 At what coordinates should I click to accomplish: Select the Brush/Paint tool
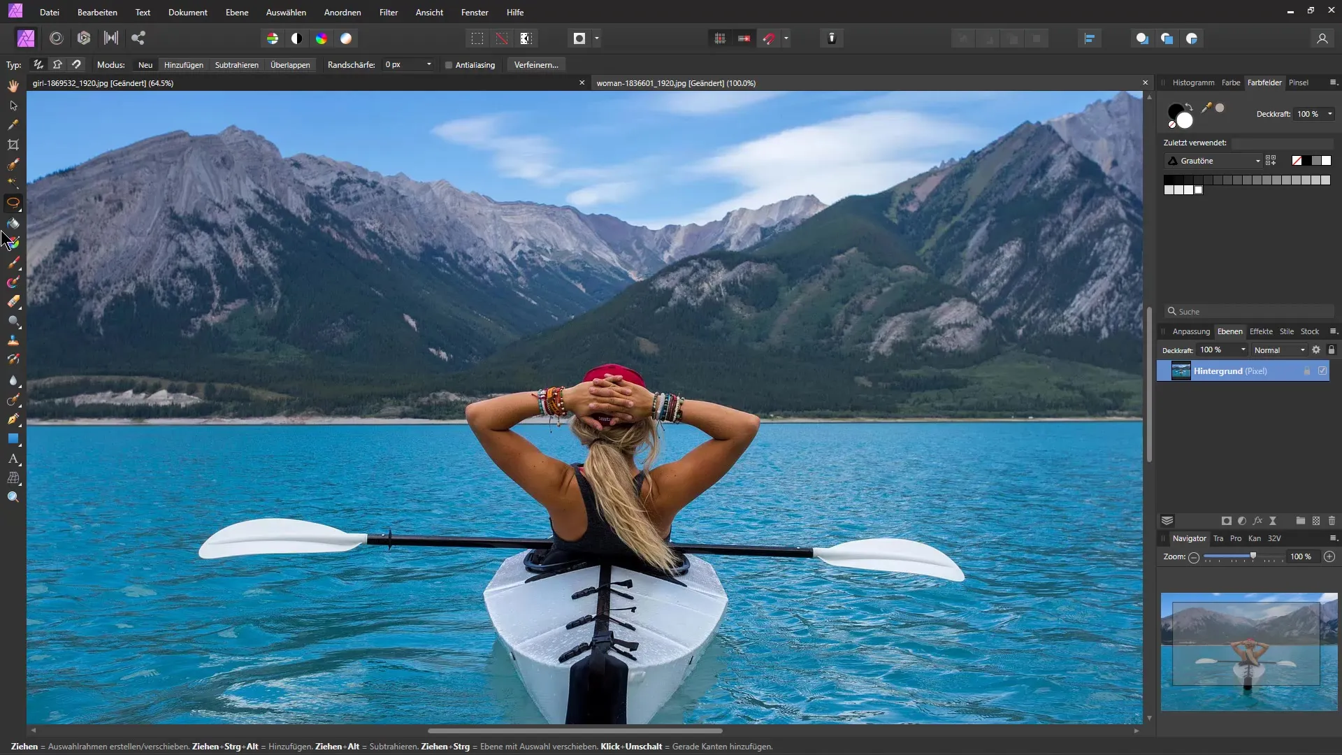pyautogui.click(x=13, y=262)
